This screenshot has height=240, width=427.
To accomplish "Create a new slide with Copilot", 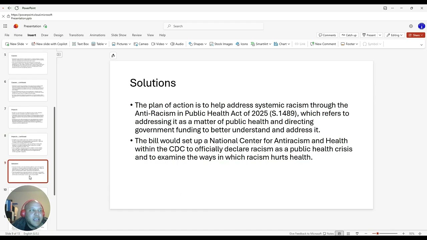I will (x=49, y=44).
